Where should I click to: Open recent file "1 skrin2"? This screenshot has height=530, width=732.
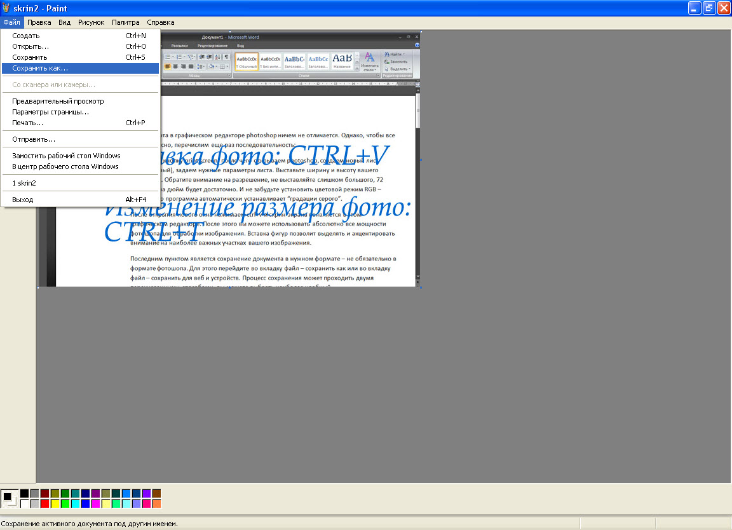pos(24,183)
